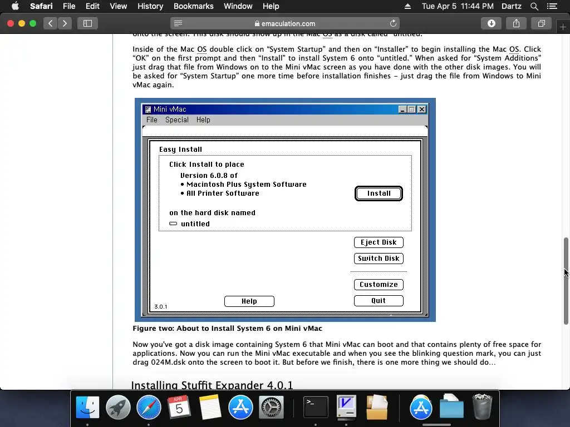This screenshot has height=427, width=570.
Task: Open the Apple menu
Action: coord(15,6)
